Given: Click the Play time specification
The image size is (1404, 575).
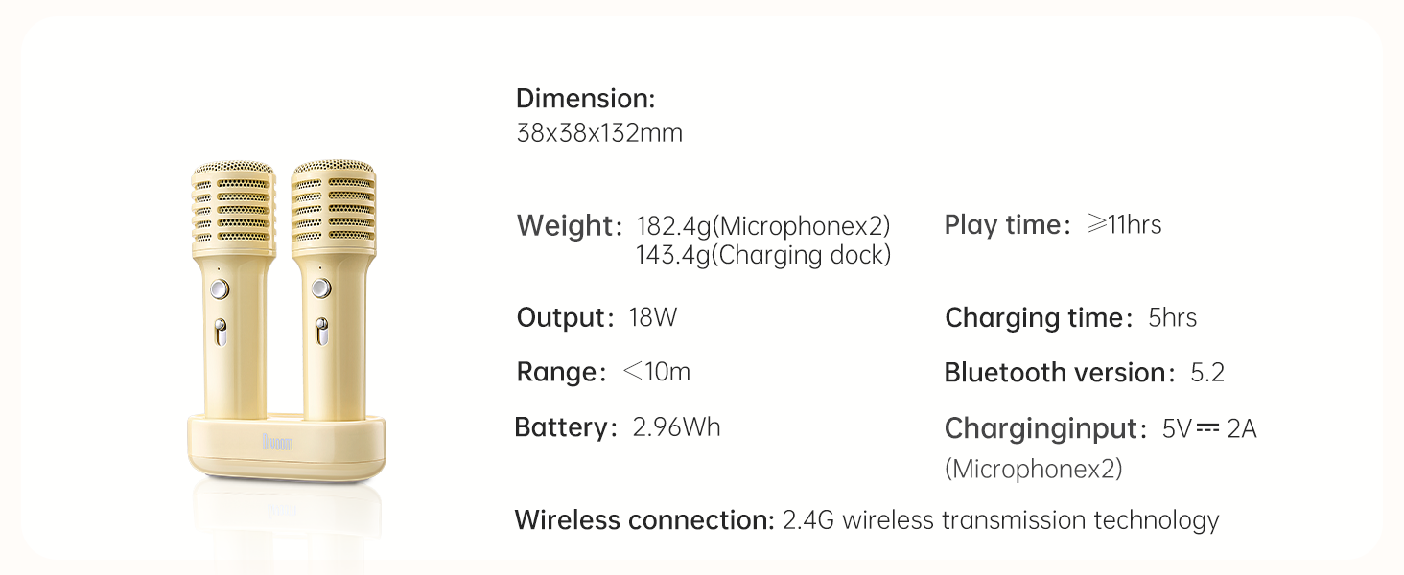Looking at the screenshot, I should click(x=1052, y=225).
